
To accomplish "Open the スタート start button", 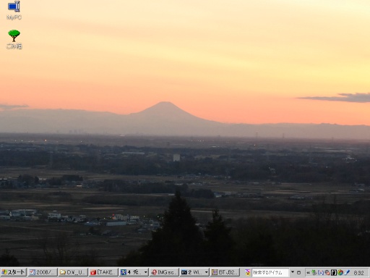I will tap(14, 272).
